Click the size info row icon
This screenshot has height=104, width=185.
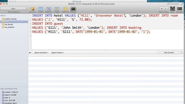(3, 100)
